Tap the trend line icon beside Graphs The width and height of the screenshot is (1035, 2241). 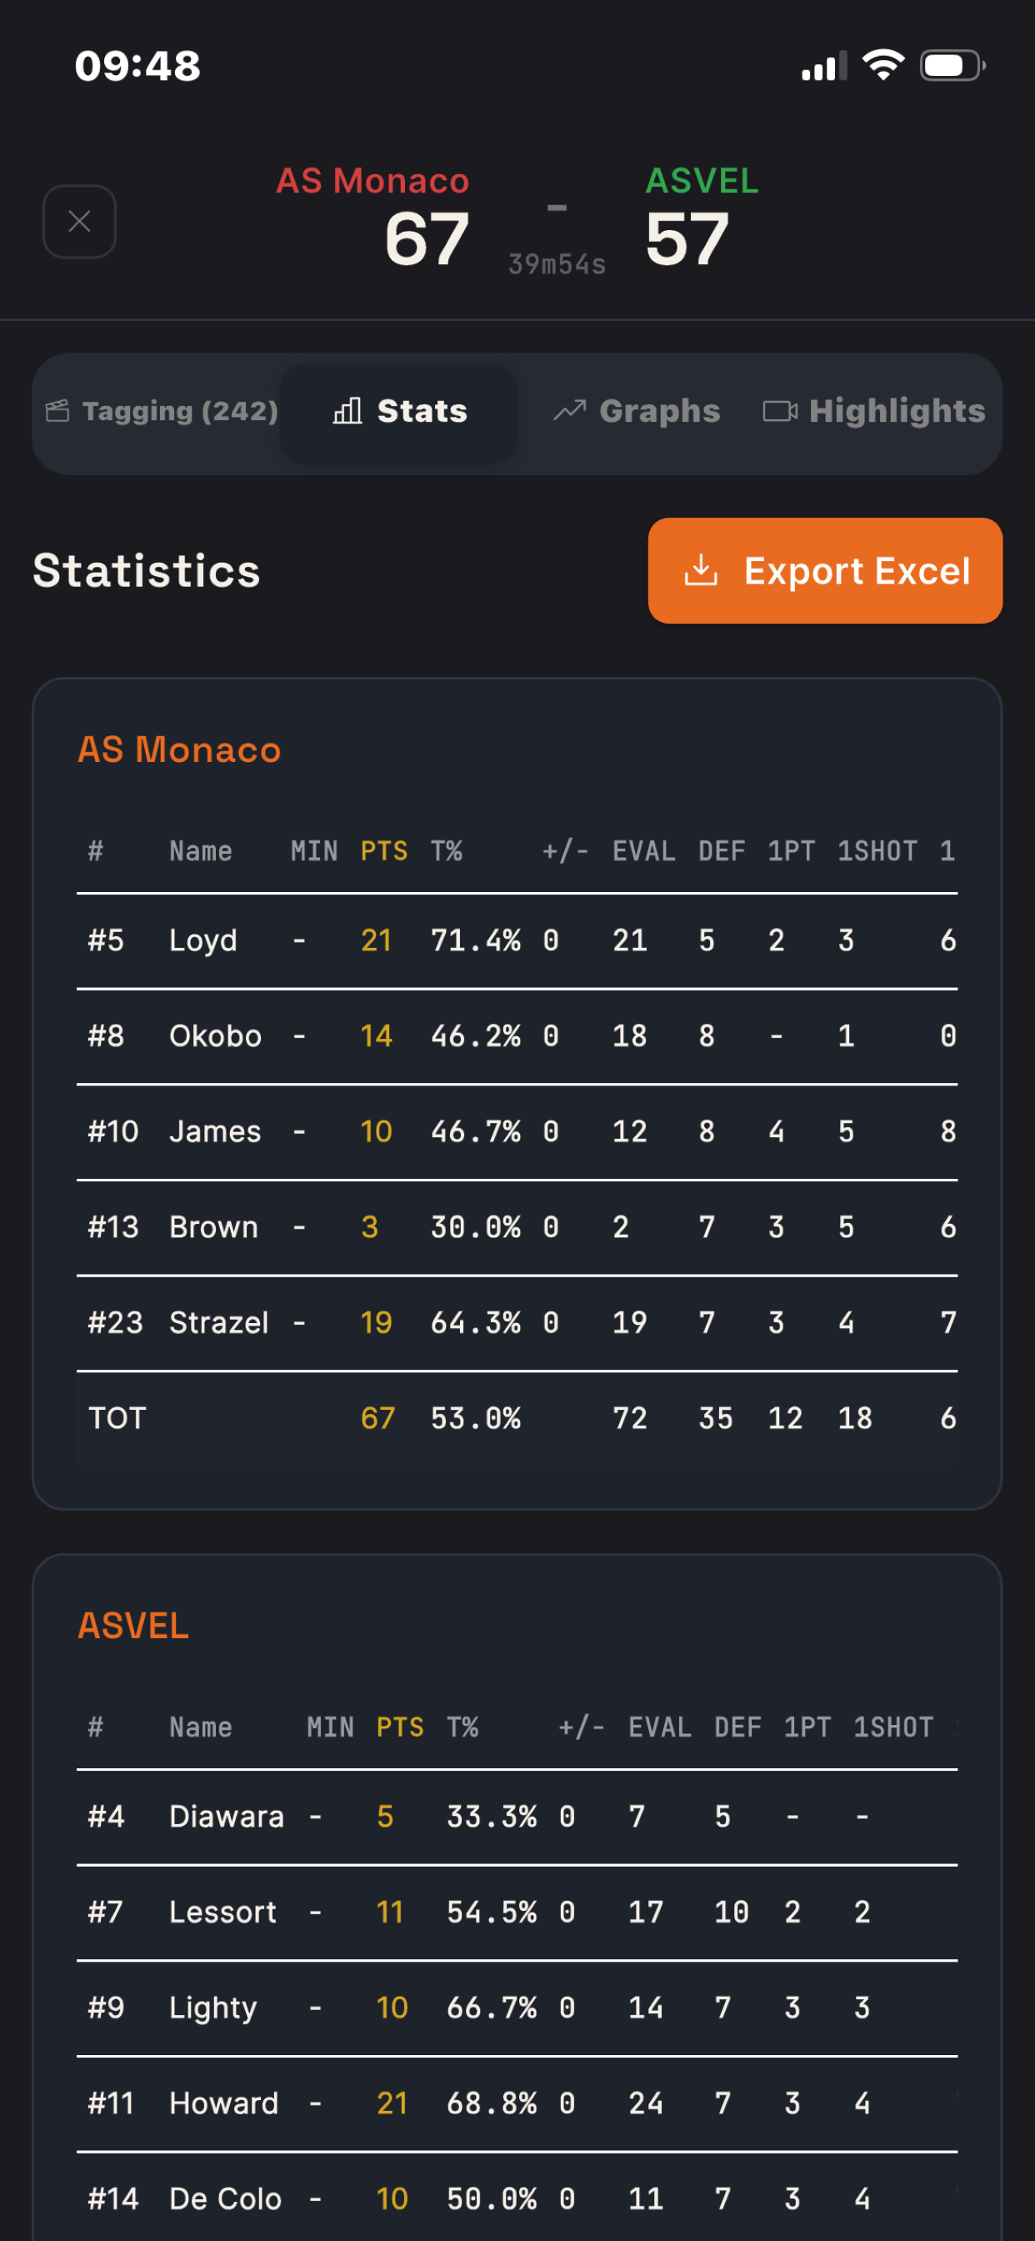point(570,411)
